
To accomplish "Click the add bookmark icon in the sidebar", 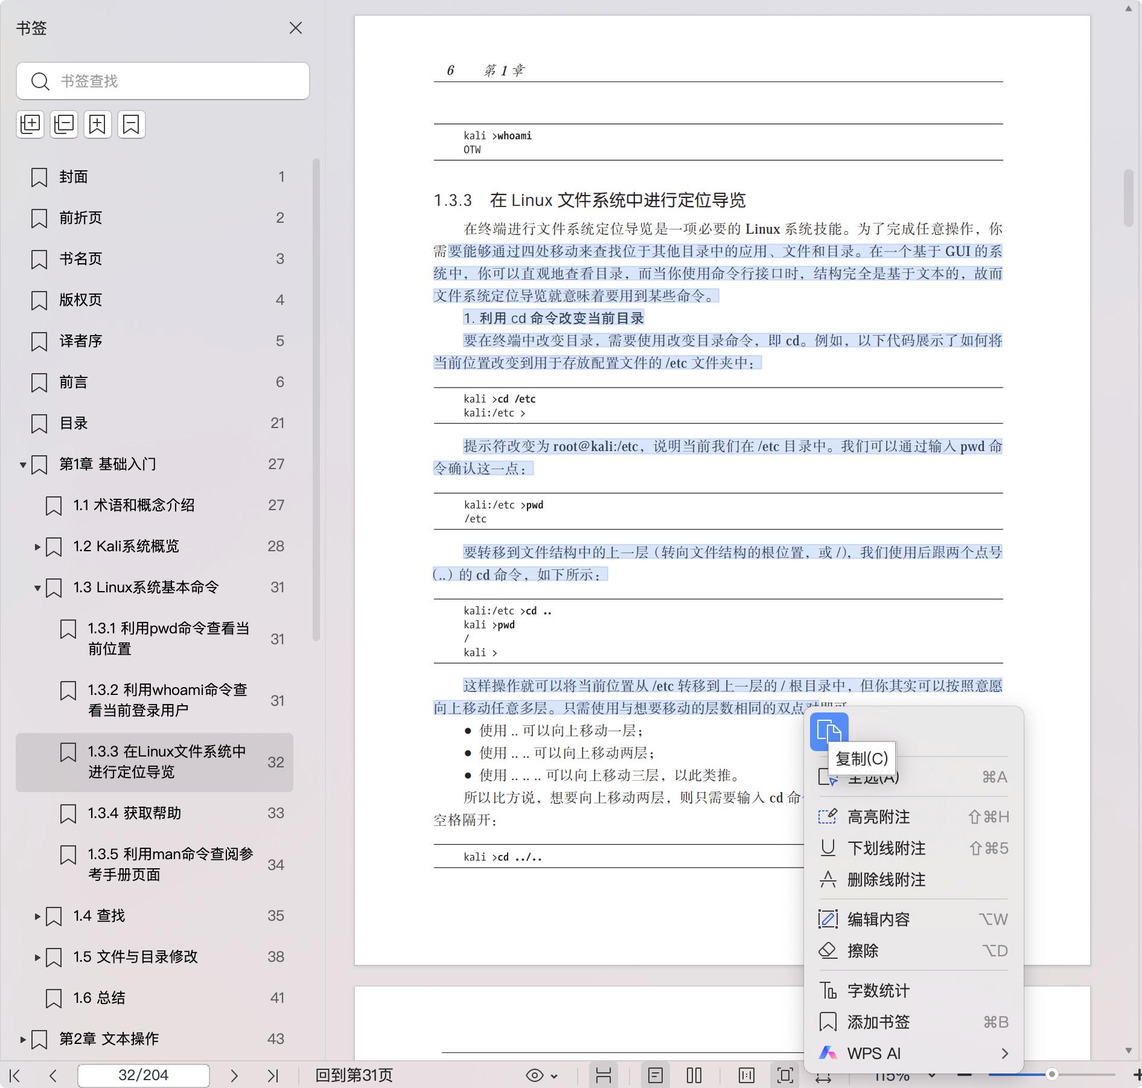I will pos(98,124).
